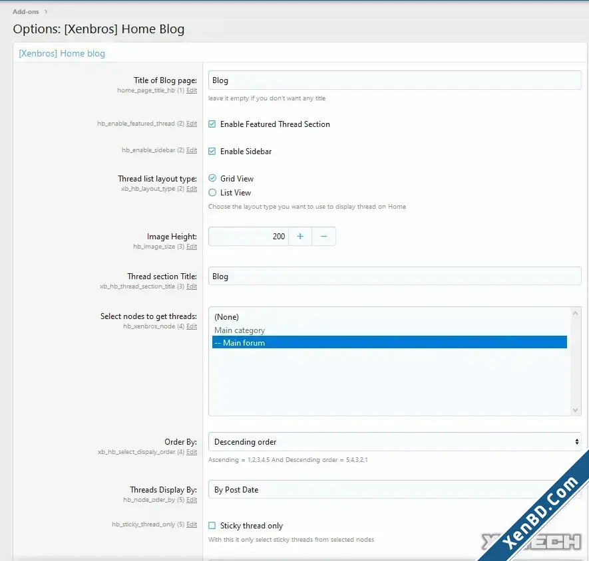Toggle the Enable Sidebar checkbox
Viewport: 589px width, 561px height.
tap(212, 152)
